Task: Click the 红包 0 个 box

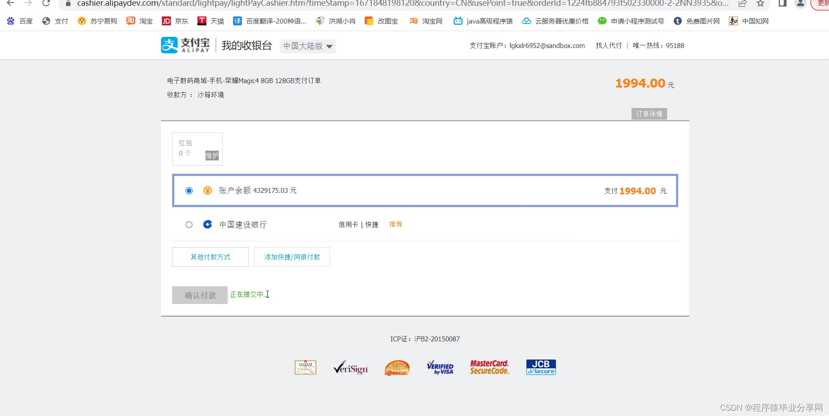Action: (197, 149)
